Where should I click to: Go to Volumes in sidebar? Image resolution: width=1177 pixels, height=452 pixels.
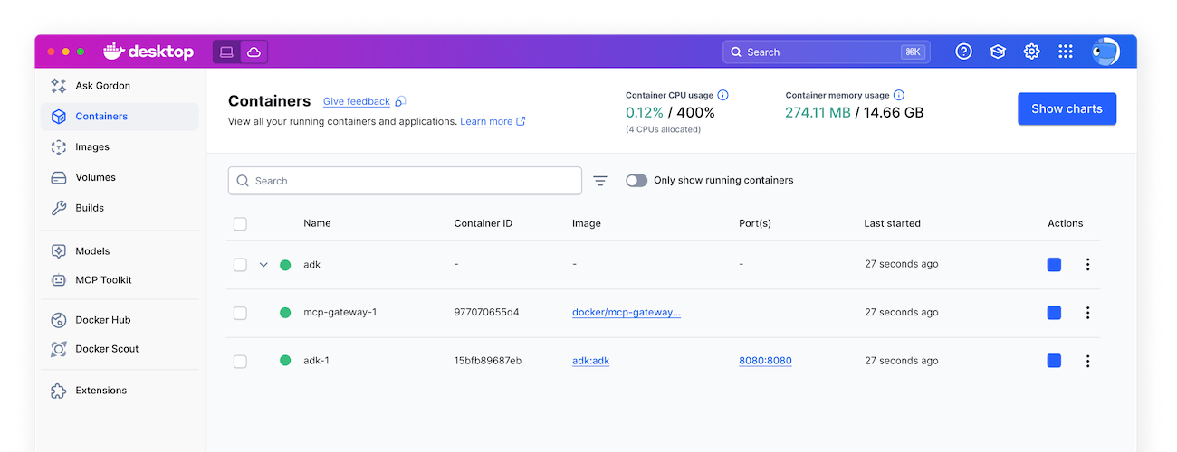(x=120, y=178)
